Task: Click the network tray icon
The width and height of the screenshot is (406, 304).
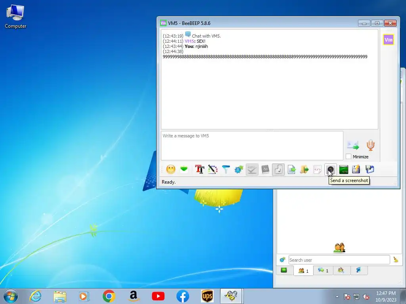Action: [356, 296]
